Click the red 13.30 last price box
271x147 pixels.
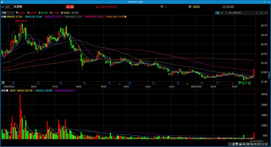coord(70,7)
